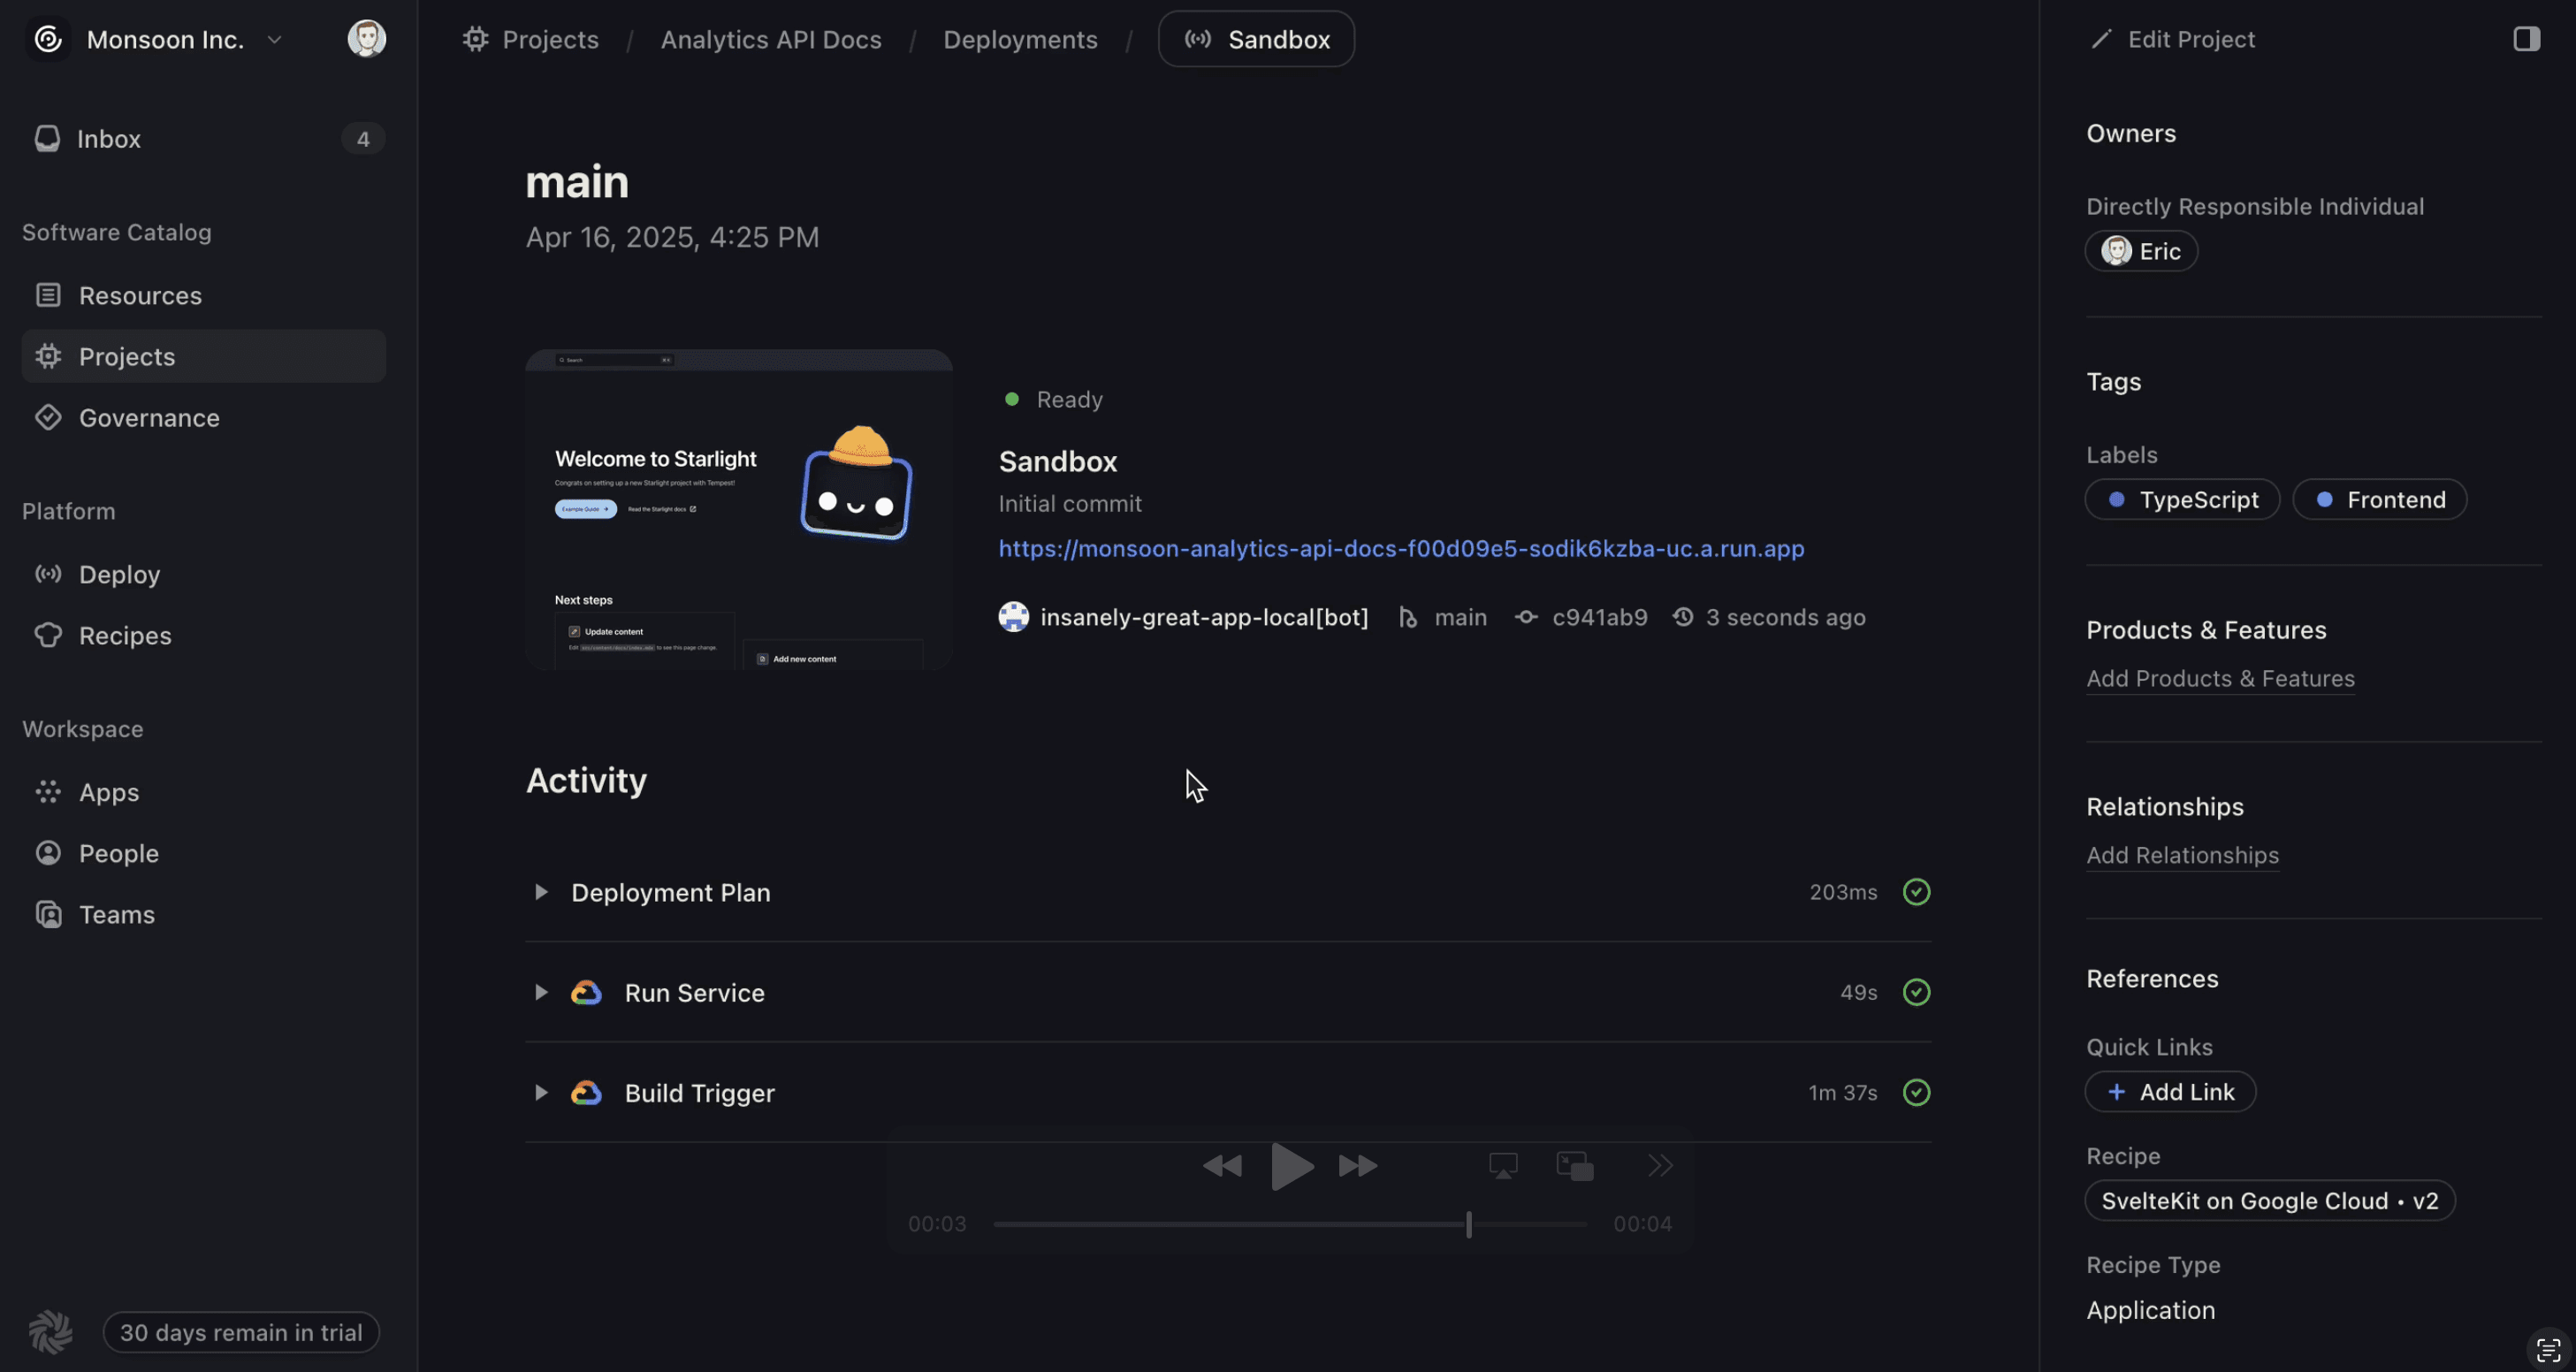Click the TypeScript label tag

pos(2182,499)
